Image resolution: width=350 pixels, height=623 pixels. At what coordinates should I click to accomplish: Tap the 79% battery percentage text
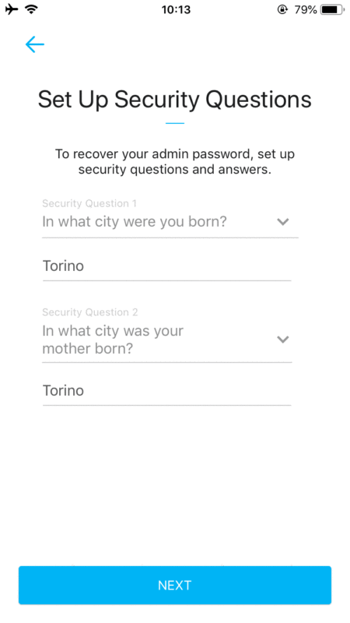pyautogui.click(x=305, y=9)
